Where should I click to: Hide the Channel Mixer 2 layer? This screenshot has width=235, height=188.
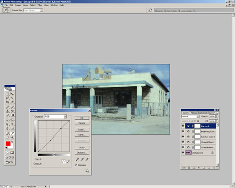183,142
